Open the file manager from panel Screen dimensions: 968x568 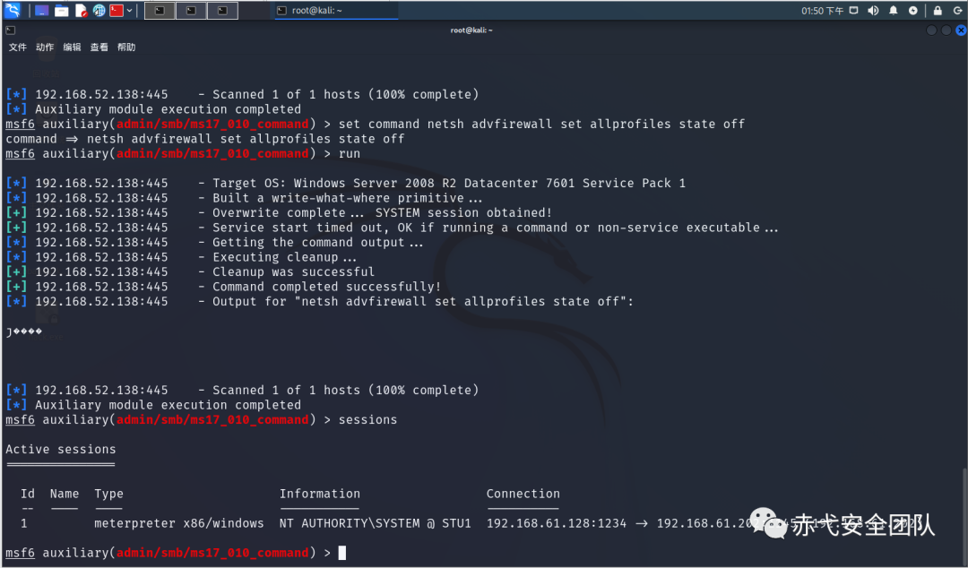point(61,11)
